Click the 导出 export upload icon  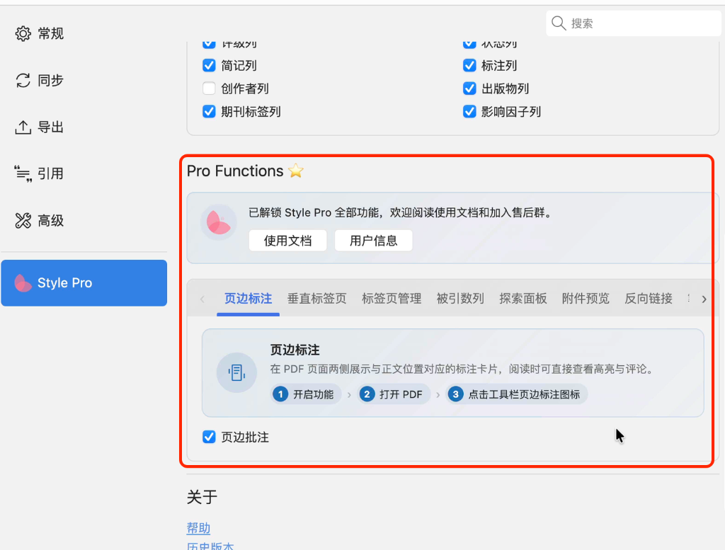click(x=23, y=127)
